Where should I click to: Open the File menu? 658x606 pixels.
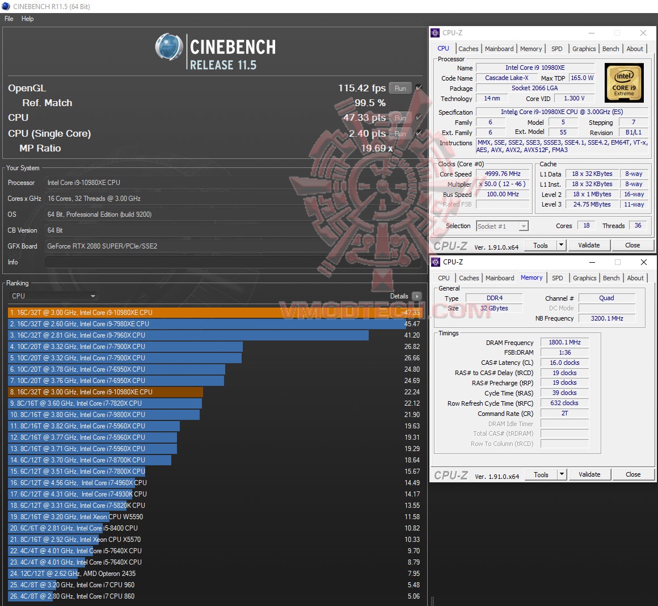point(9,19)
